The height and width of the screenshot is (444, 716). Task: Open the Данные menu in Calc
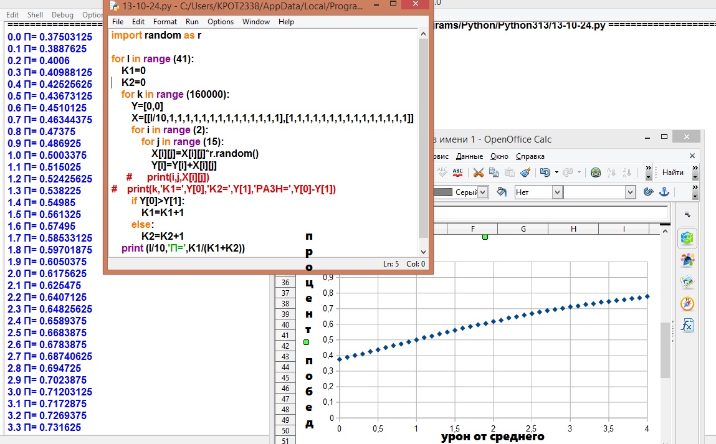469,156
